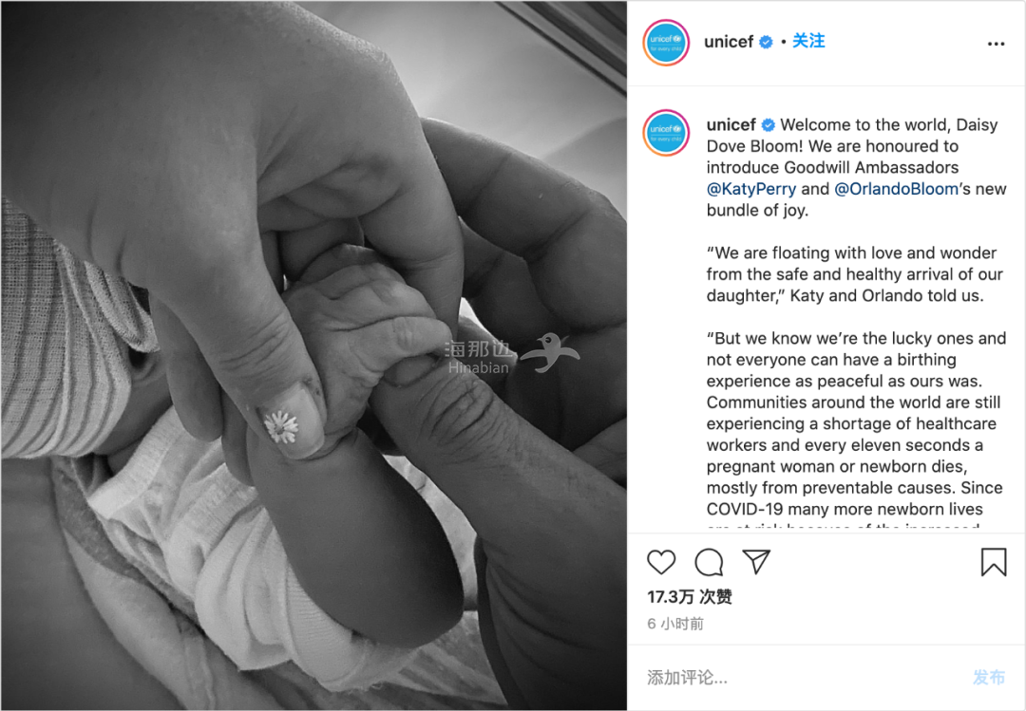1026x711 pixels.
Task: Click the 发布 post comment button
Action: [989, 678]
